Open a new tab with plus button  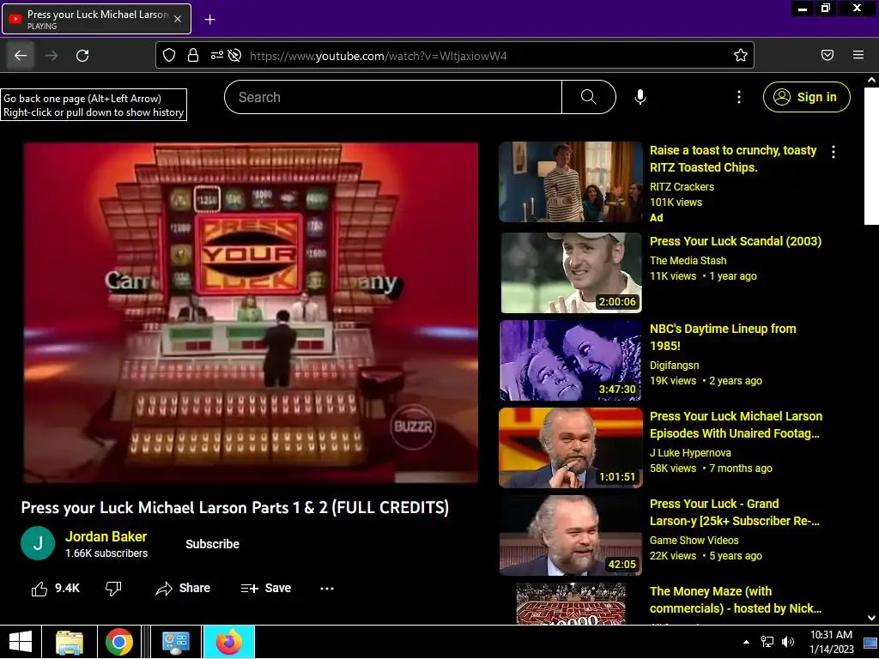coord(209,20)
